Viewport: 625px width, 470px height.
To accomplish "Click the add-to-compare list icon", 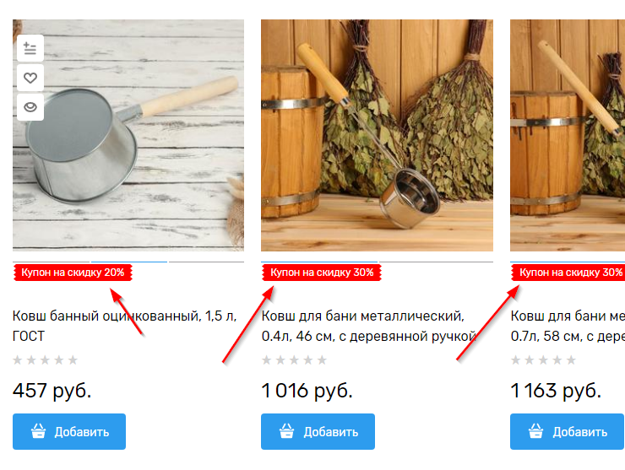I will point(30,49).
